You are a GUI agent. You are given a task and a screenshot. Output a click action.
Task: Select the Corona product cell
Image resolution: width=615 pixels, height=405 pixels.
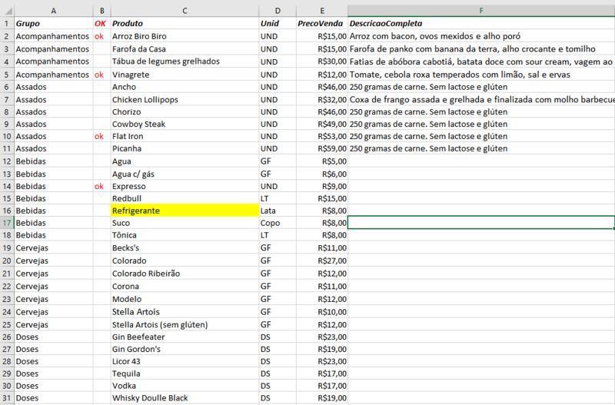click(184, 286)
